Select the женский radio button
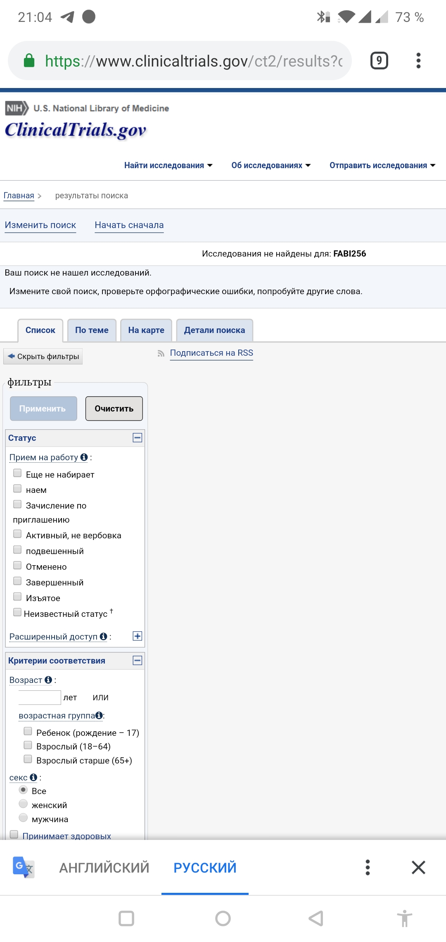446x942 pixels. [24, 804]
